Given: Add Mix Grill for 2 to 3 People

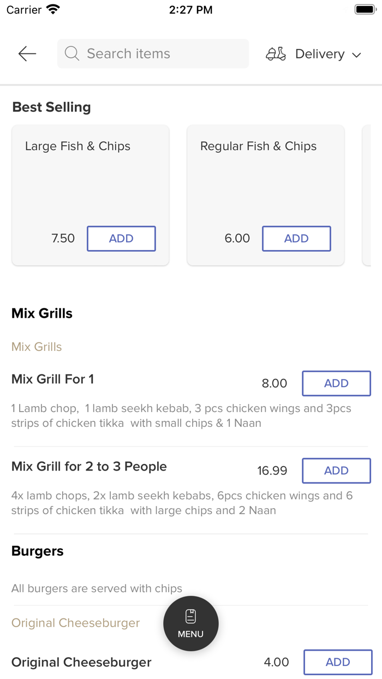Looking at the screenshot, I should (336, 470).
